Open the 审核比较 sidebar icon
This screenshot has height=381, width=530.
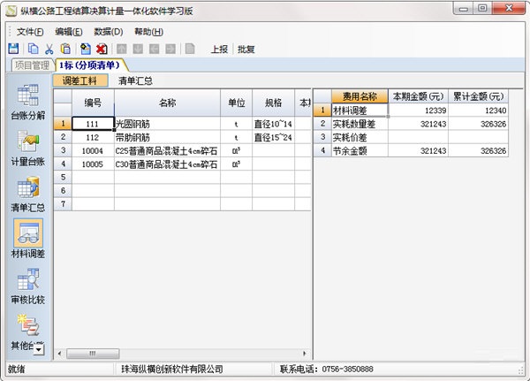point(28,286)
